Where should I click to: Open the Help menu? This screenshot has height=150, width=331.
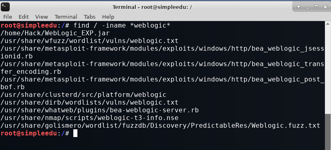(108, 17)
